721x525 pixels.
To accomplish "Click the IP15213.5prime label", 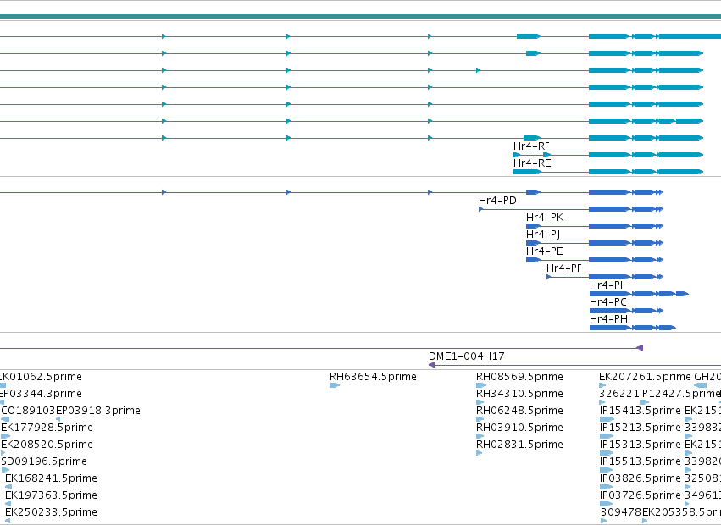I will pyautogui.click(x=641, y=428).
